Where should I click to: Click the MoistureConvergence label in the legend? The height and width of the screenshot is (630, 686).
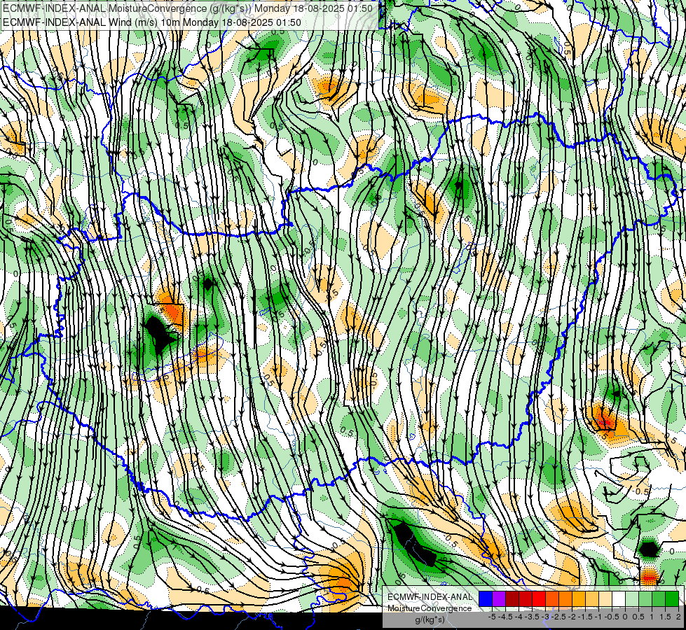(x=430, y=608)
